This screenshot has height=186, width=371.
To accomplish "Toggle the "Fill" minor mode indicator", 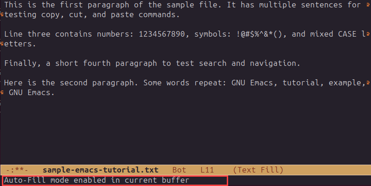I will click(264, 170).
